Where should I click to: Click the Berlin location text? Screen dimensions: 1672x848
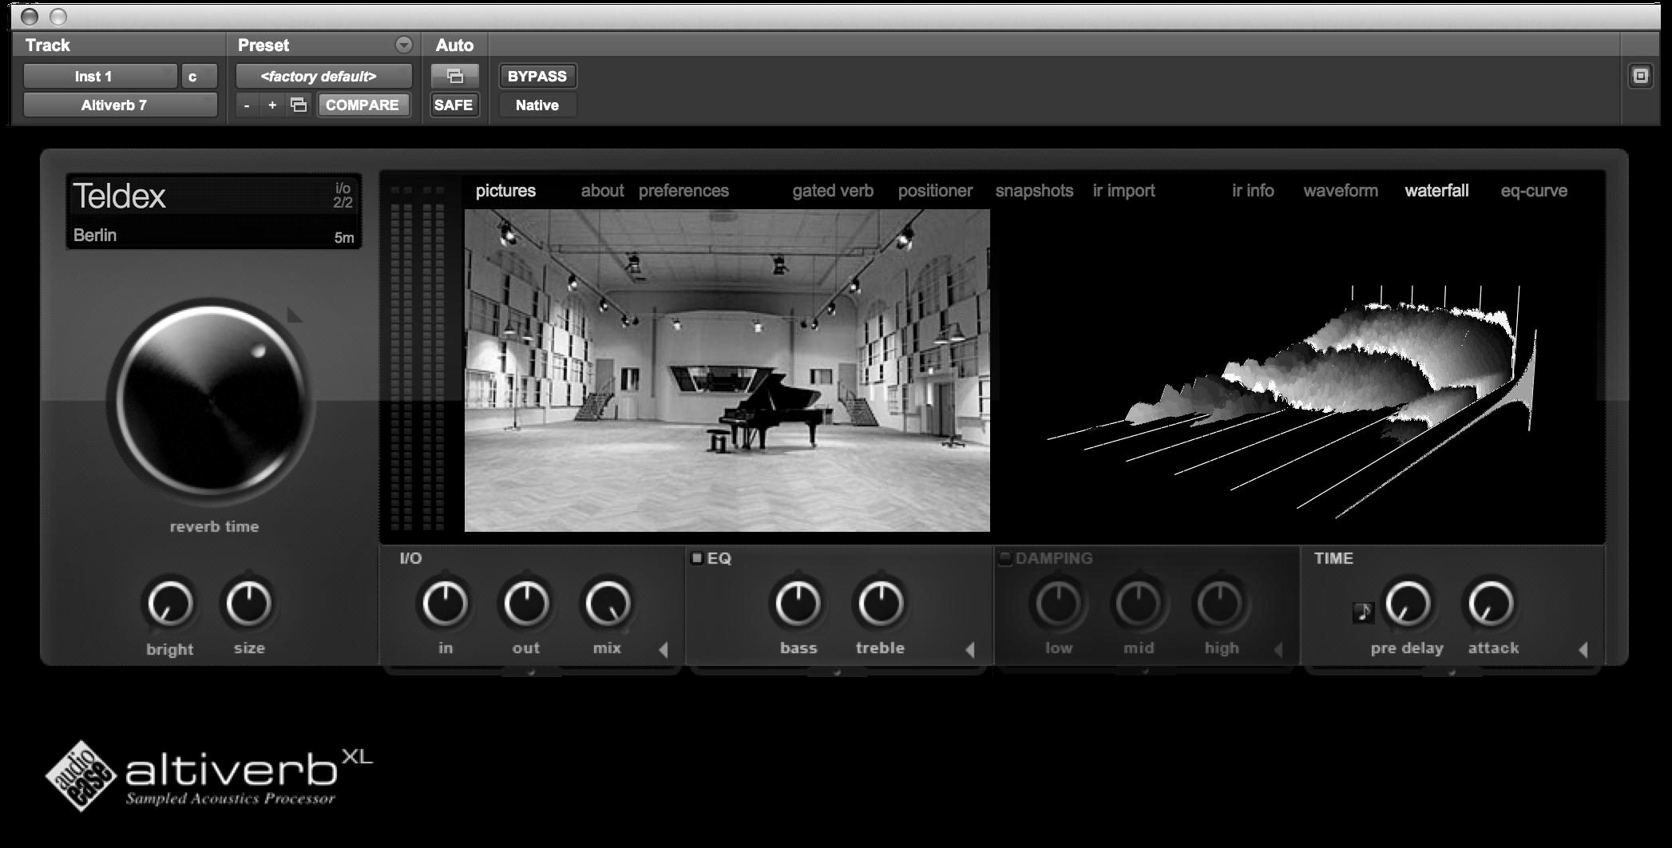(95, 235)
